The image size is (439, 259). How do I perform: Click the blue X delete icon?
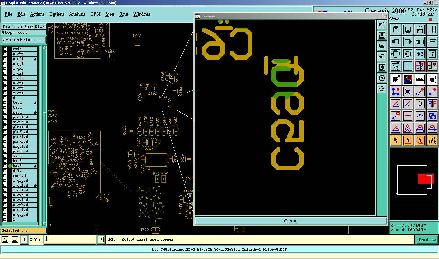pyautogui.click(x=408, y=92)
